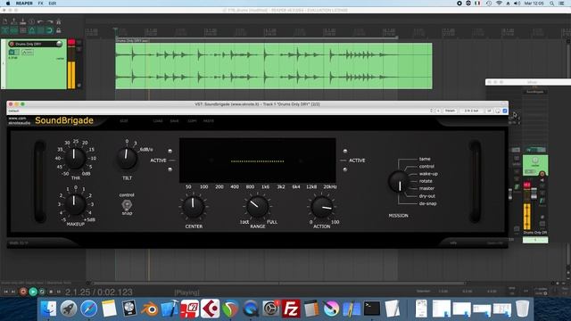The width and height of the screenshot is (571, 321).
Task: Click the plugin LOAD button
Action: [158, 121]
